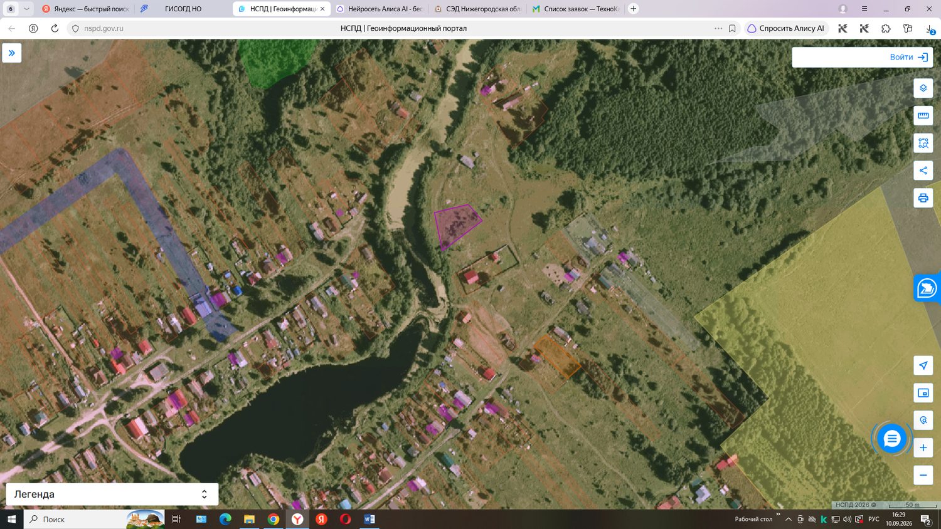The width and height of the screenshot is (941, 529).
Task: Select the purple highlighted land parcel
Action: tap(457, 226)
